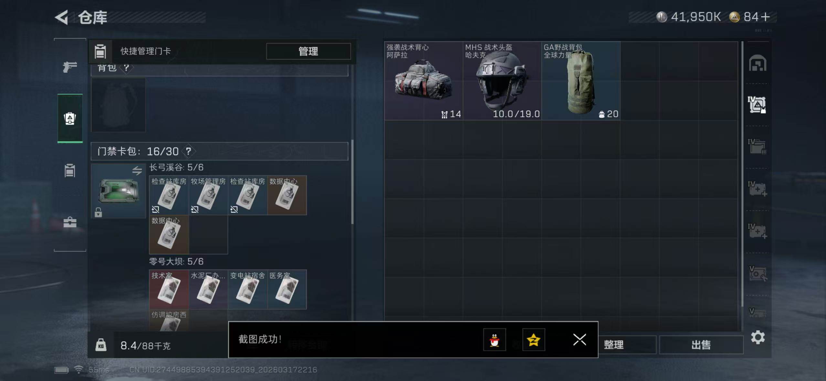826x381 pixels.
Task: Toggle the lock icon under card case
Action: (x=98, y=212)
